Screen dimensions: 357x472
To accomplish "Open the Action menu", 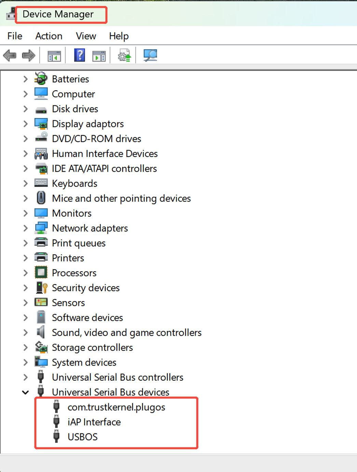I will pos(49,36).
